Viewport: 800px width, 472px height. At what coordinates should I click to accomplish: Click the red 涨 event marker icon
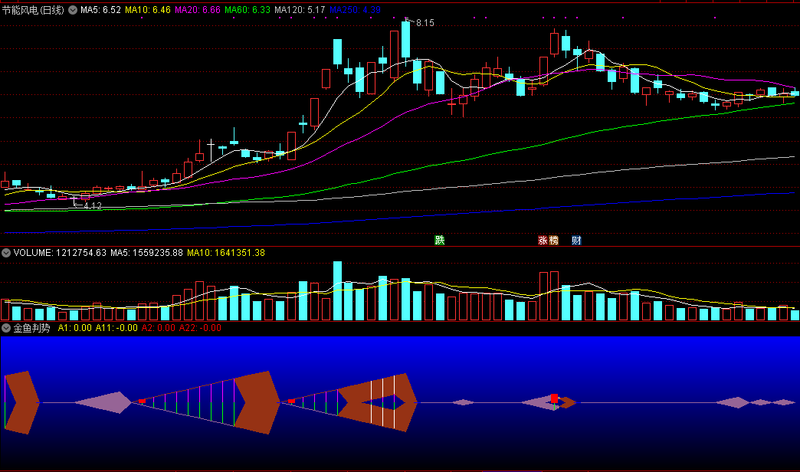click(543, 240)
